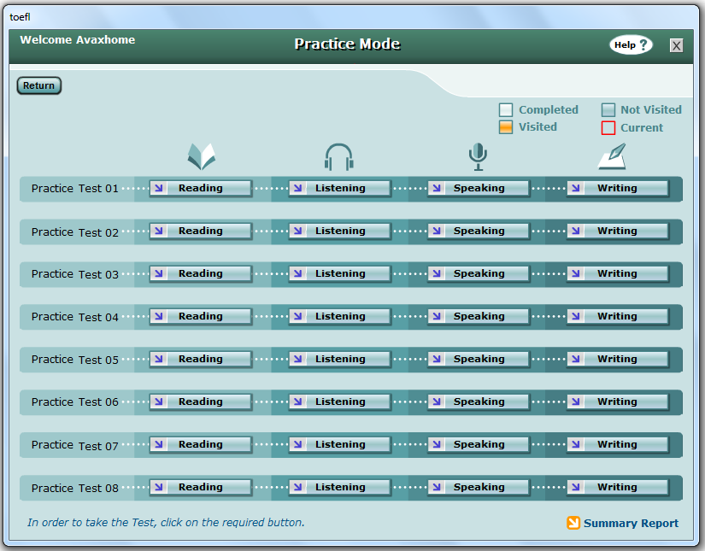Open Practice Test 05 Reading section

coord(200,360)
